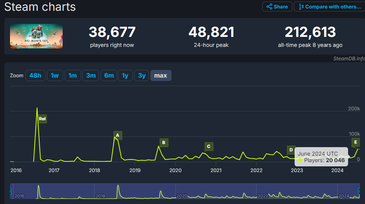Select the max zoom range

[160, 76]
